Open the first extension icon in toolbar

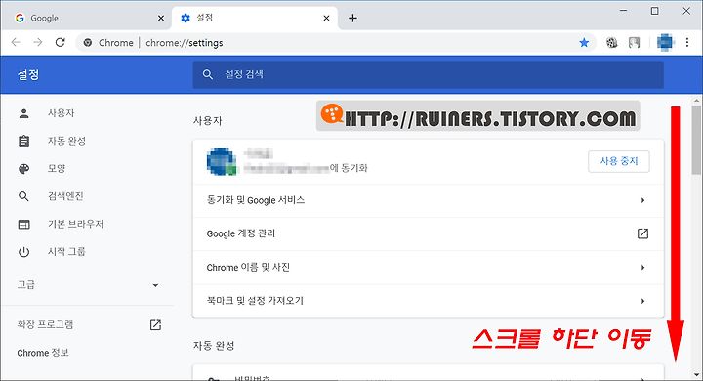(611, 43)
